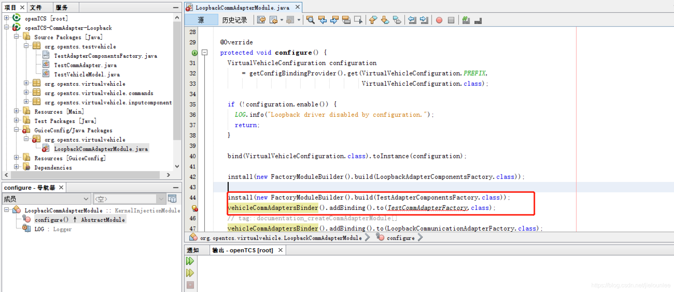Image resolution: width=674 pixels, height=292 pixels.
Task: Find the next occurrence
Action: [334, 20]
